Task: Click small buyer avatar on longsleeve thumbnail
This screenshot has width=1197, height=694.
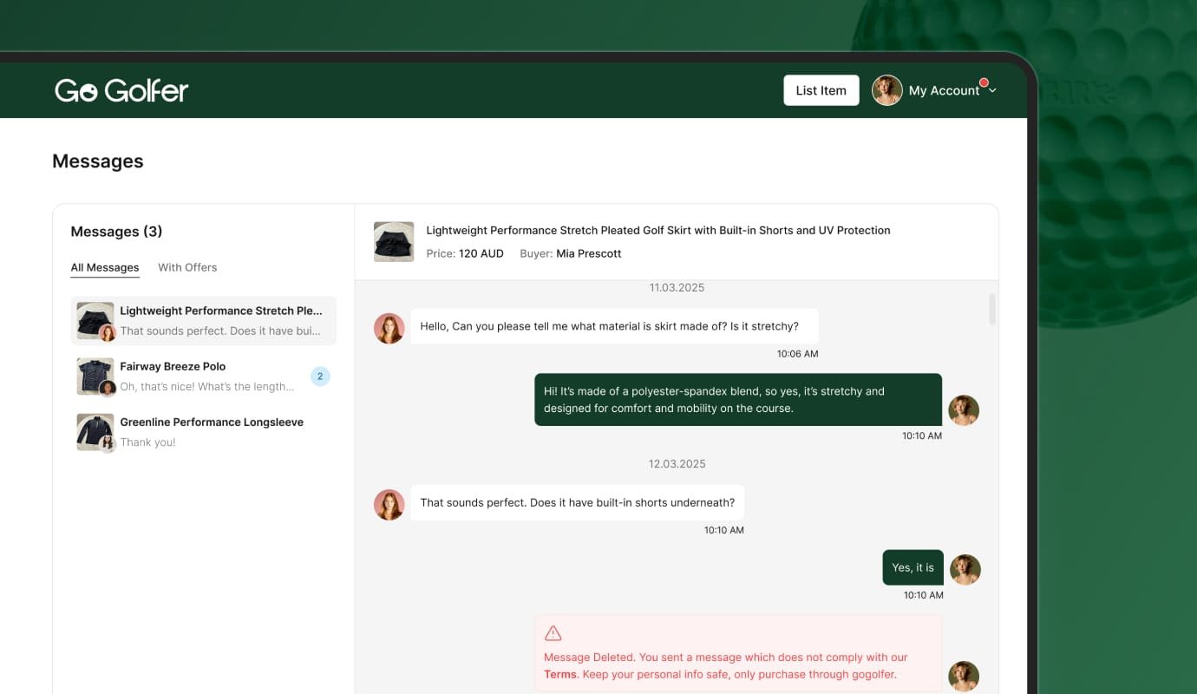Action: 108,444
